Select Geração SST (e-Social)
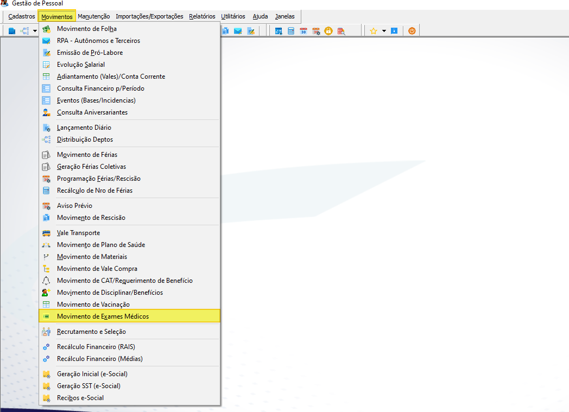 (x=129, y=386)
